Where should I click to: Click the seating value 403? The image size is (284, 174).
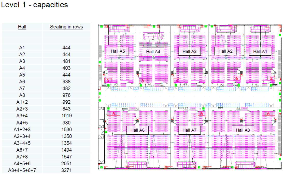[x=66, y=68]
